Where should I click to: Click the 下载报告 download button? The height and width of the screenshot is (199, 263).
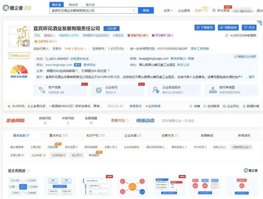coord(205,28)
